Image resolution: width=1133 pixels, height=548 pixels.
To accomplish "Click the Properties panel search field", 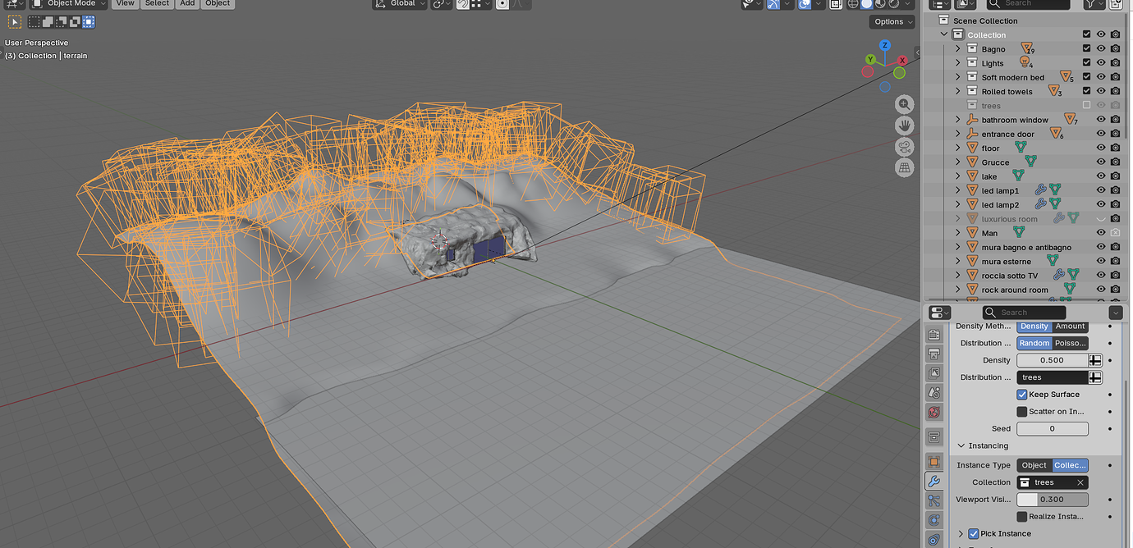I will 1024,313.
